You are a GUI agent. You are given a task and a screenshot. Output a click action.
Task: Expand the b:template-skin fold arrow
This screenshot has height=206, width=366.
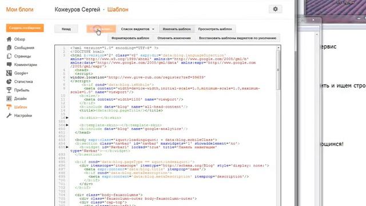67,125
